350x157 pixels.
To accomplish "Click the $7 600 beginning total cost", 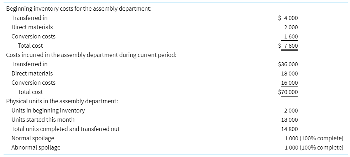I will [x=288, y=46].
